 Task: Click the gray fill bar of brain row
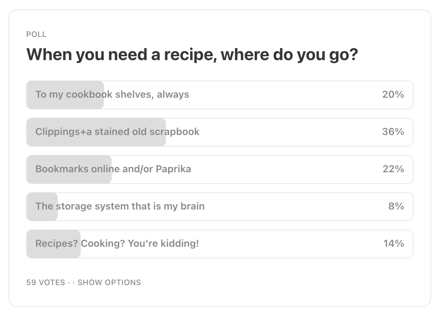(x=42, y=207)
